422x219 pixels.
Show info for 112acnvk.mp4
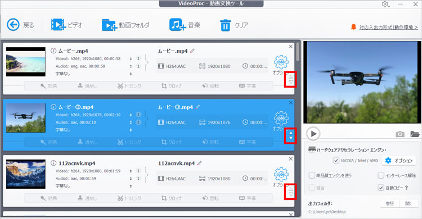pos(53,163)
